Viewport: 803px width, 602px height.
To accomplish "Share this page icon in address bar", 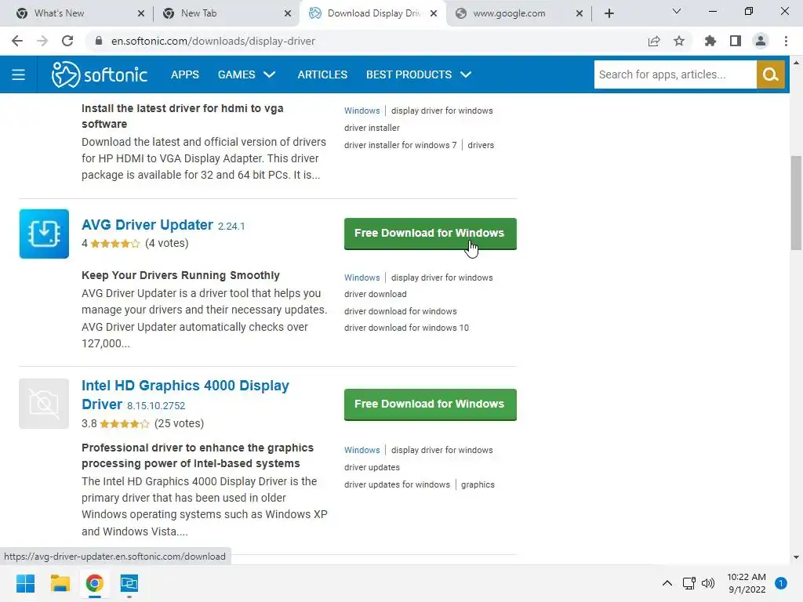I will click(x=654, y=41).
